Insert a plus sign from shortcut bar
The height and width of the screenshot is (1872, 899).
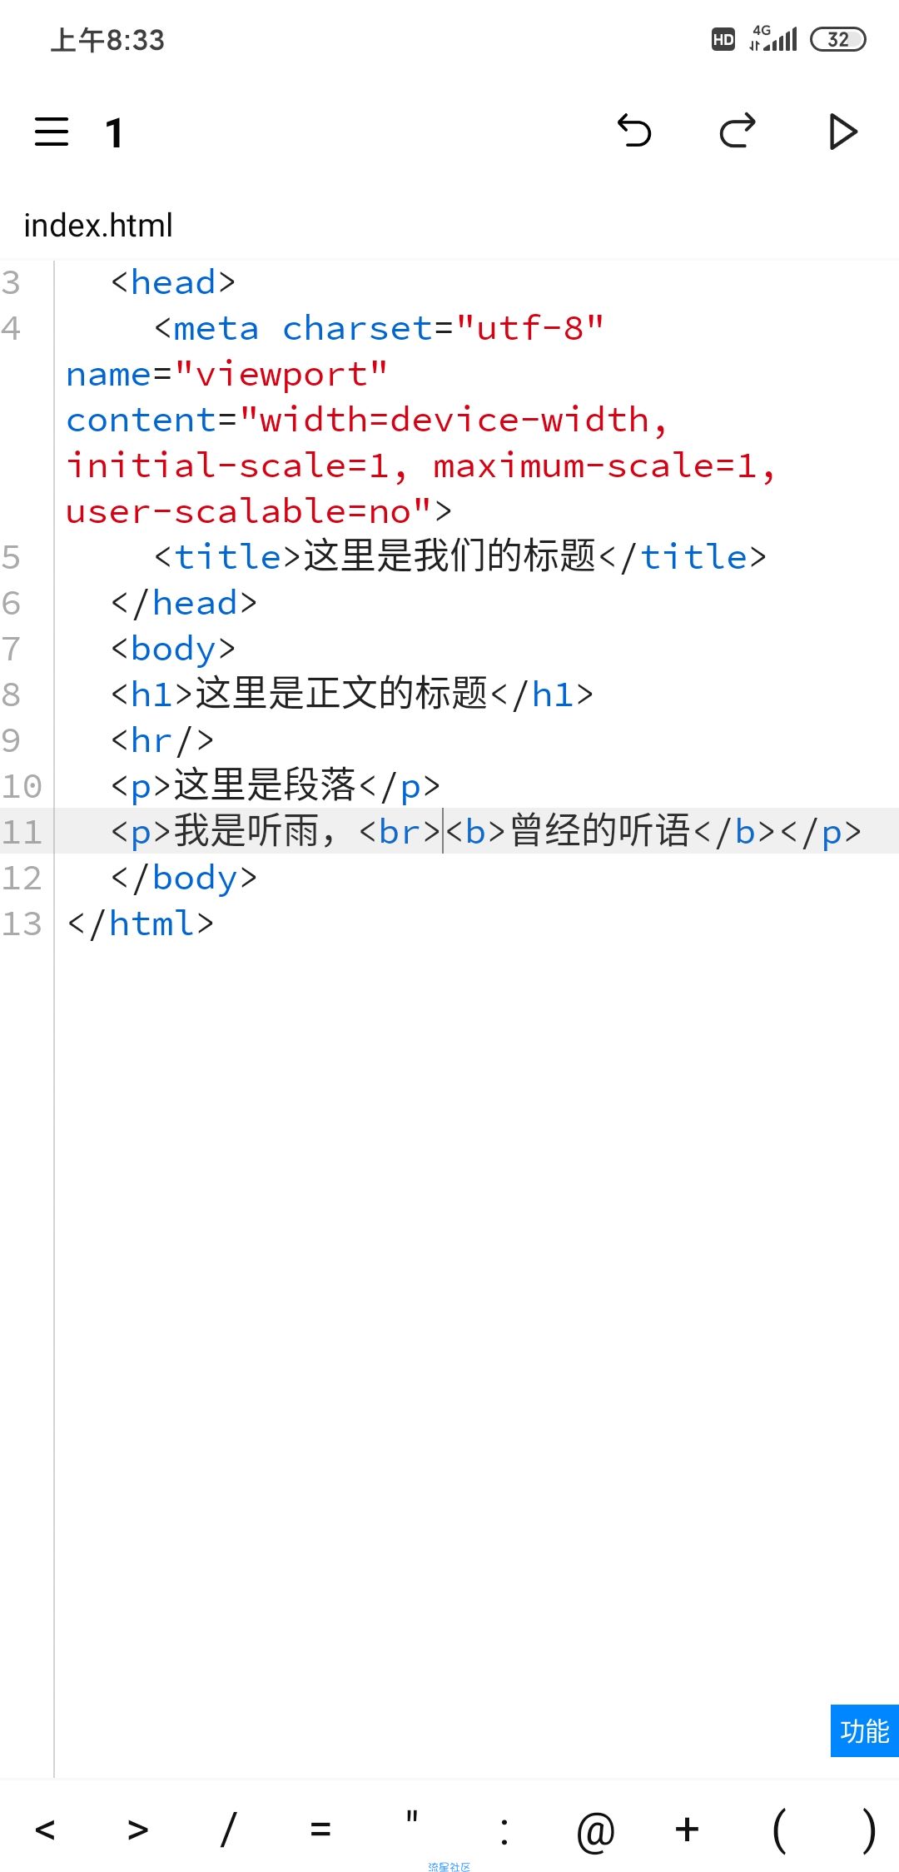tap(687, 1829)
